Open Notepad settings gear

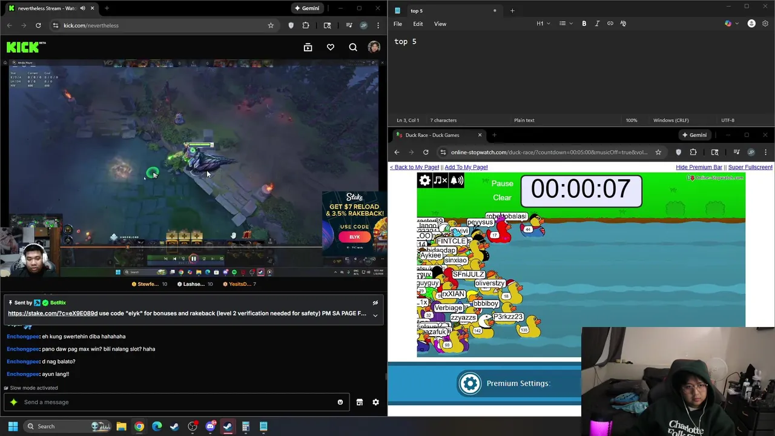point(766,24)
